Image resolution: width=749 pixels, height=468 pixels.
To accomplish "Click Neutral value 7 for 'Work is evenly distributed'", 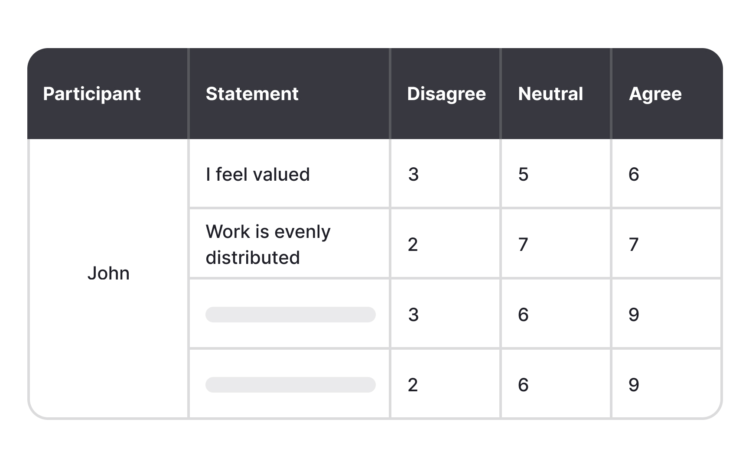I will point(523,245).
